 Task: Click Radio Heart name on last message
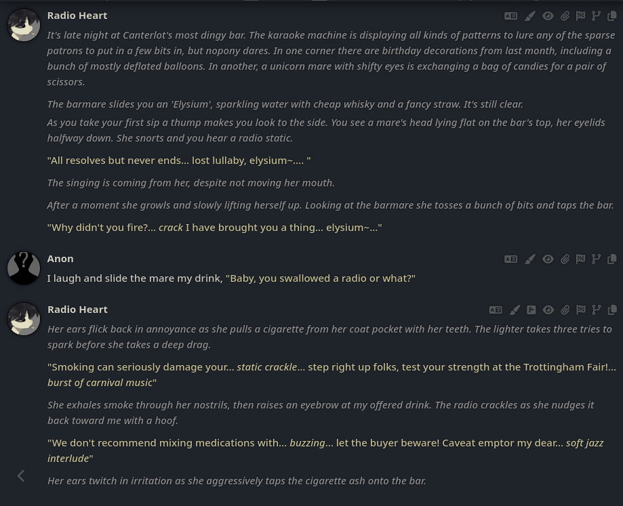click(77, 310)
